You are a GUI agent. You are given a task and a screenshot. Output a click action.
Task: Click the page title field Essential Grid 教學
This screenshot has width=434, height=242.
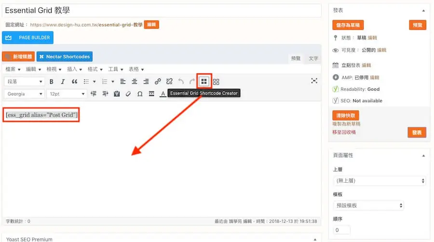pyautogui.click(x=162, y=11)
